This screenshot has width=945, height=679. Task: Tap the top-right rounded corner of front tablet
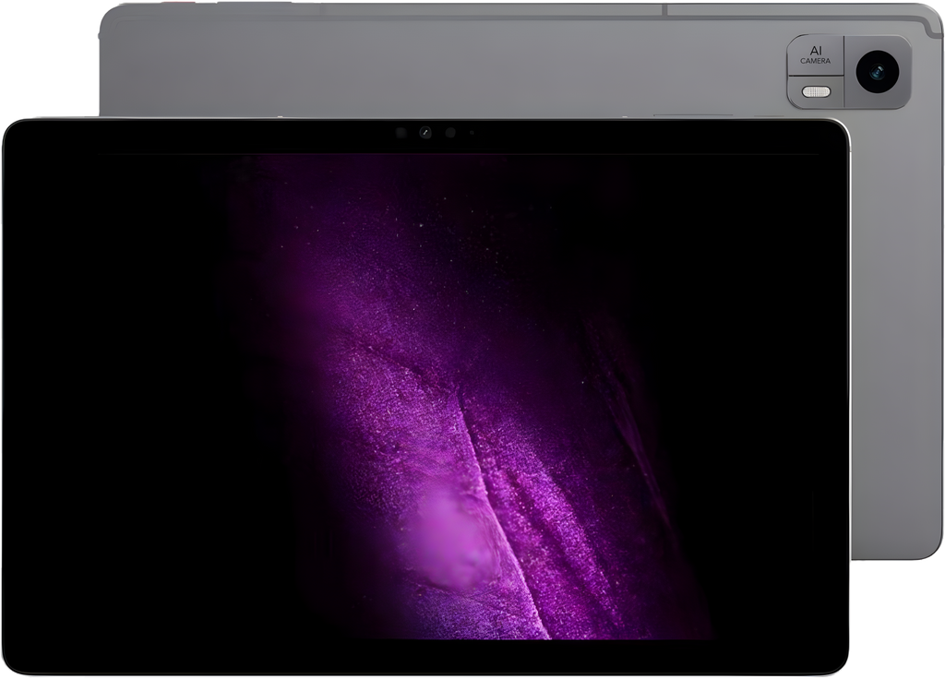(x=838, y=131)
